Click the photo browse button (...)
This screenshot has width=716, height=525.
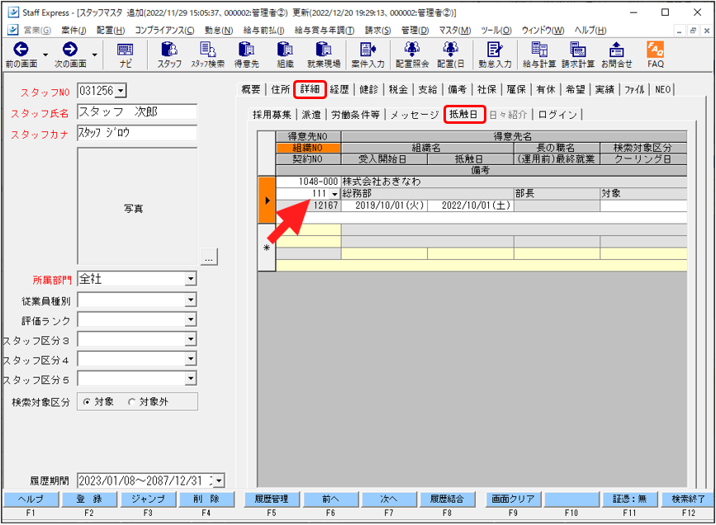[208, 258]
